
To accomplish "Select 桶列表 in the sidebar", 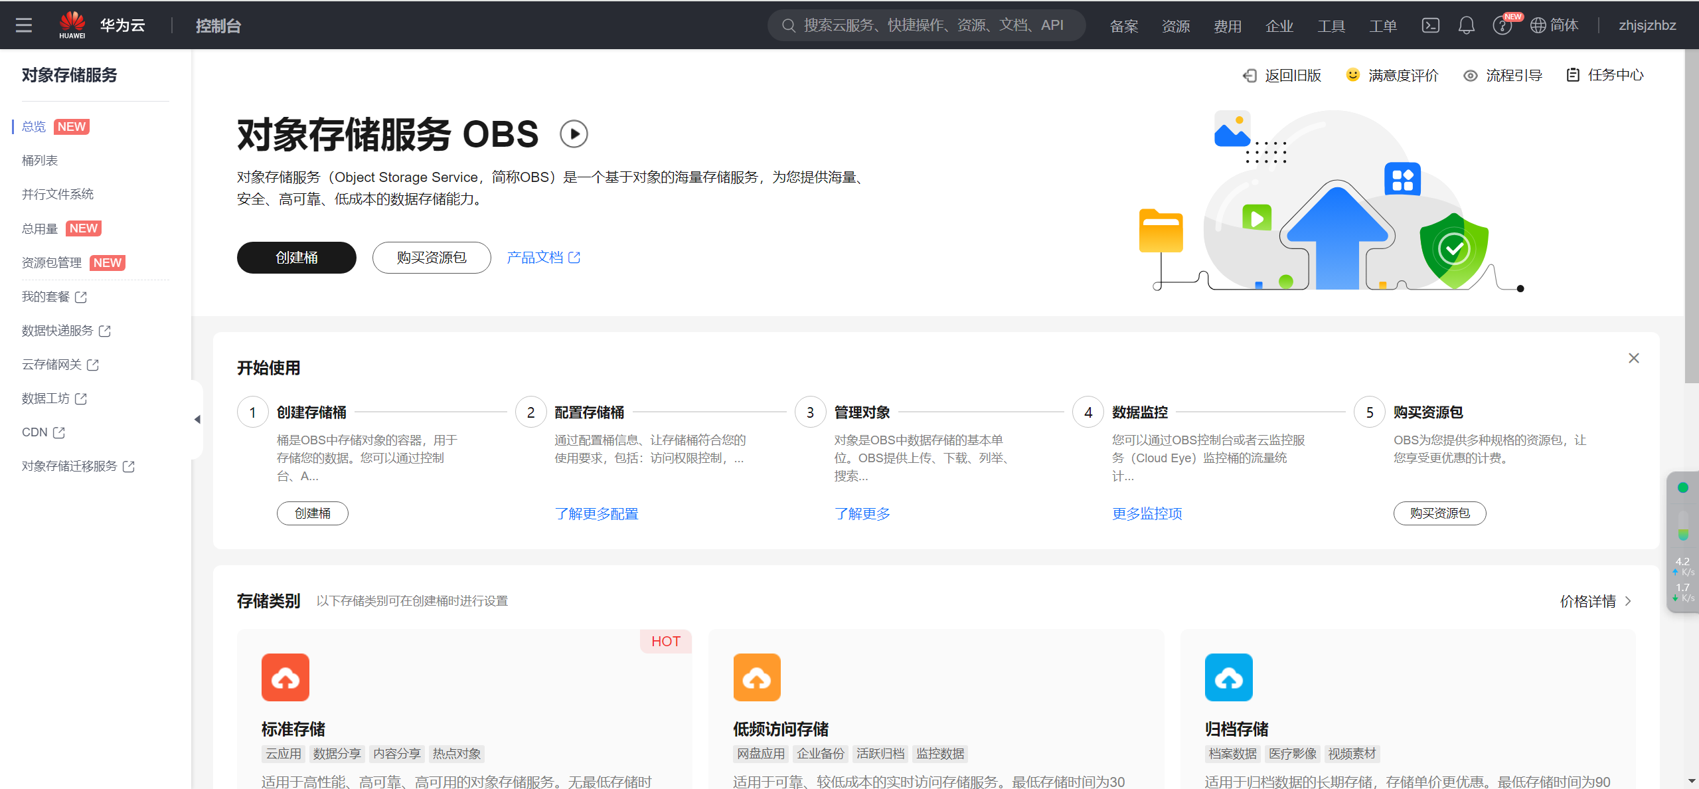I will (x=40, y=160).
